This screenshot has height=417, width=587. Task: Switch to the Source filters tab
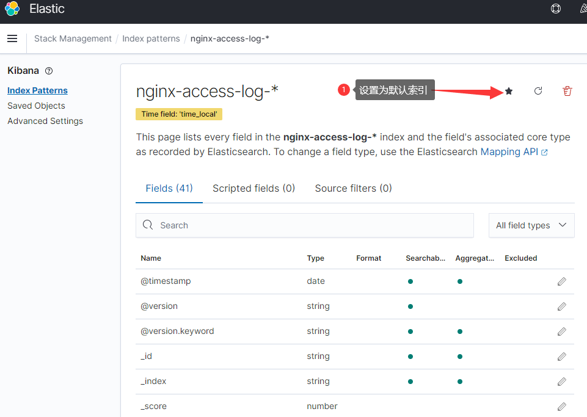(x=353, y=188)
